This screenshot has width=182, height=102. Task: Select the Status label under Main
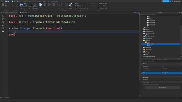click(151, 46)
